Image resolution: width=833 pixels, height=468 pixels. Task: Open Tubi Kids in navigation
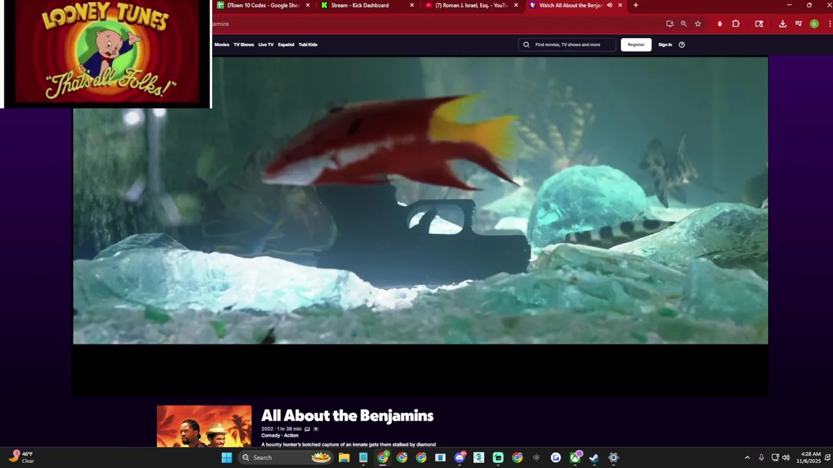coord(308,45)
